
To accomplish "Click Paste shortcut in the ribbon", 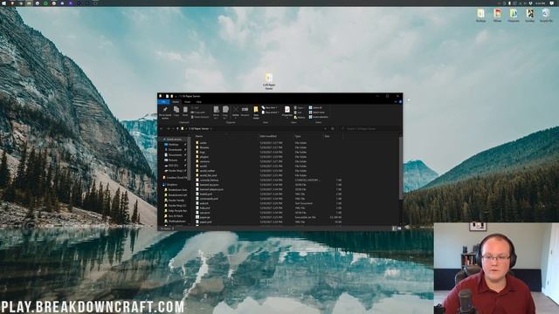I will [200, 117].
